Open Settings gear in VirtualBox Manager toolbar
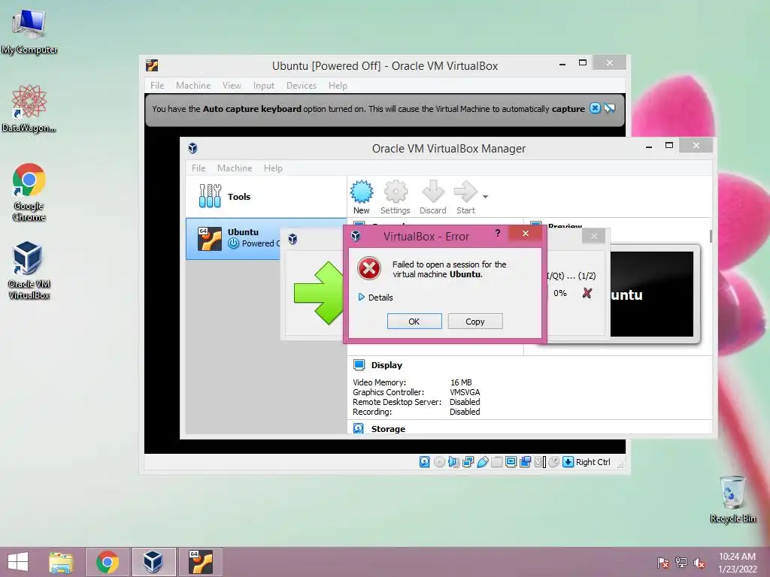 click(x=396, y=197)
